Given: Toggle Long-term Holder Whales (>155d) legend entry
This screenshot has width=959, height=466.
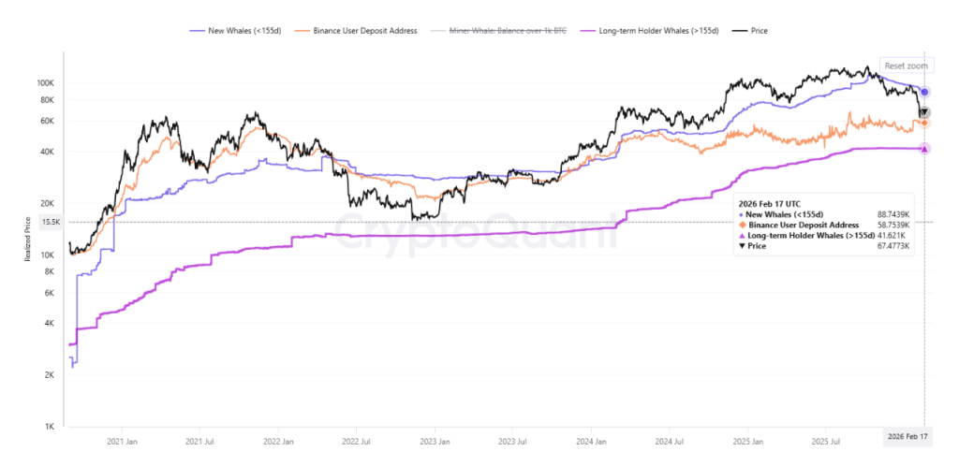Looking at the screenshot, I should 654,30.
